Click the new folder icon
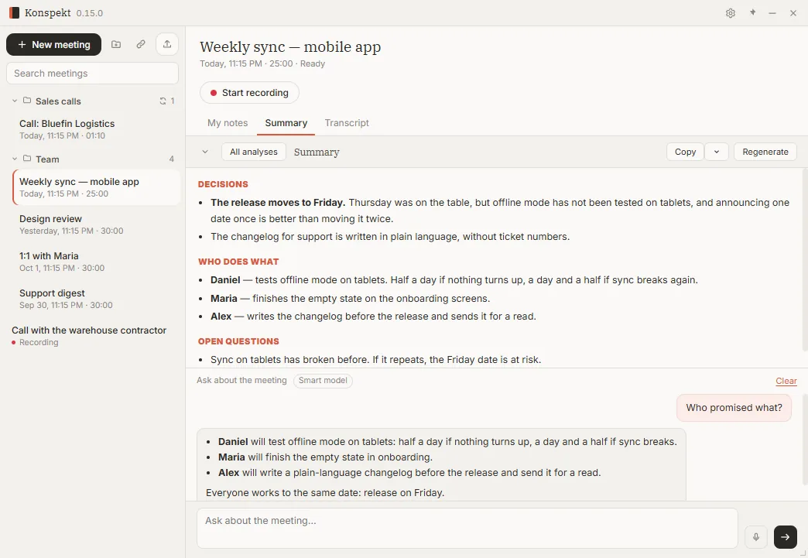Viewport: 808px width, 558px height. 116,44
